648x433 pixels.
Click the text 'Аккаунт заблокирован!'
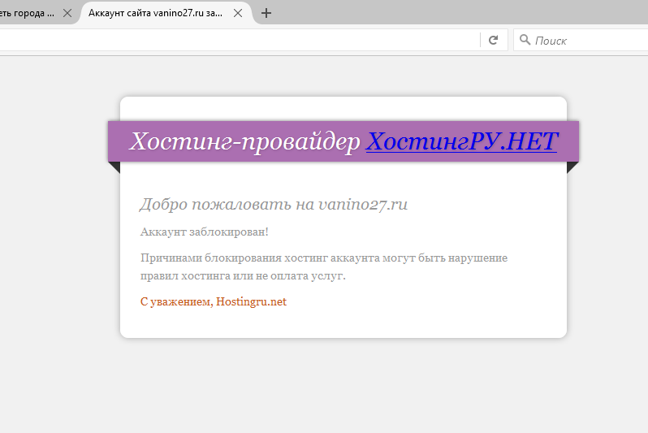(x=204, y=232)
